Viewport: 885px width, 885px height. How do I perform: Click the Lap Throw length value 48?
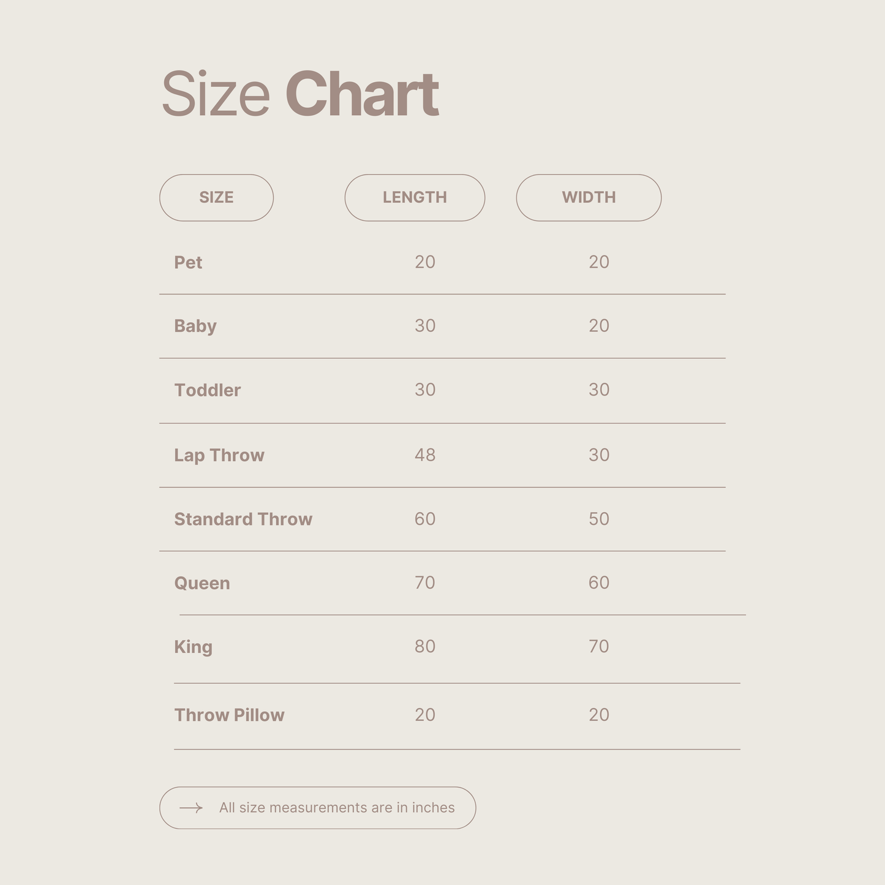click(x=425, y=455)
